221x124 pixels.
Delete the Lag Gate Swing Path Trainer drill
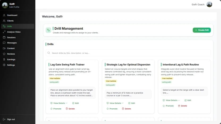(x=70, y=109)
